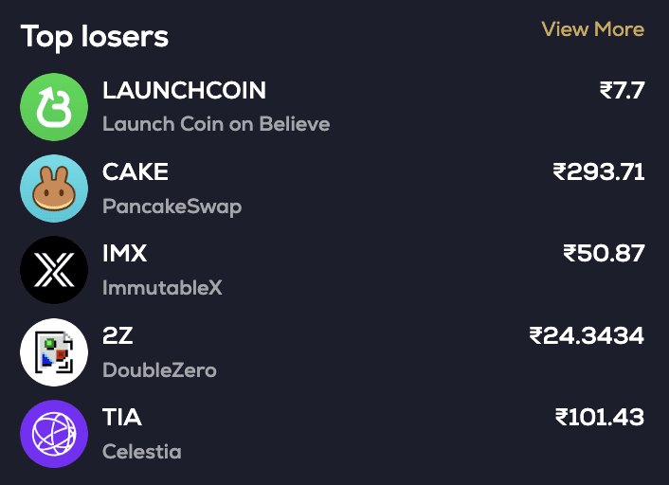Image resolution: width=669 pixels, height=485 pixels.
Task: Click the DoubleZero 2Z coin icon
Action: [54, 352]
